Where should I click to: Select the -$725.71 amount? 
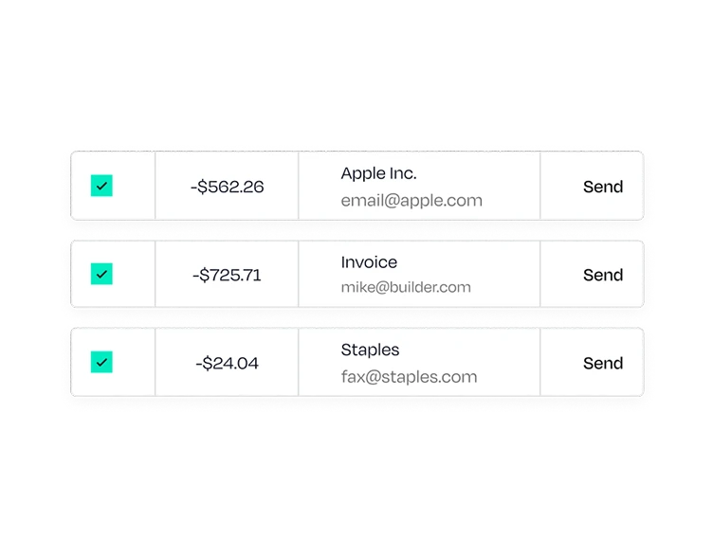click(227, 275)
